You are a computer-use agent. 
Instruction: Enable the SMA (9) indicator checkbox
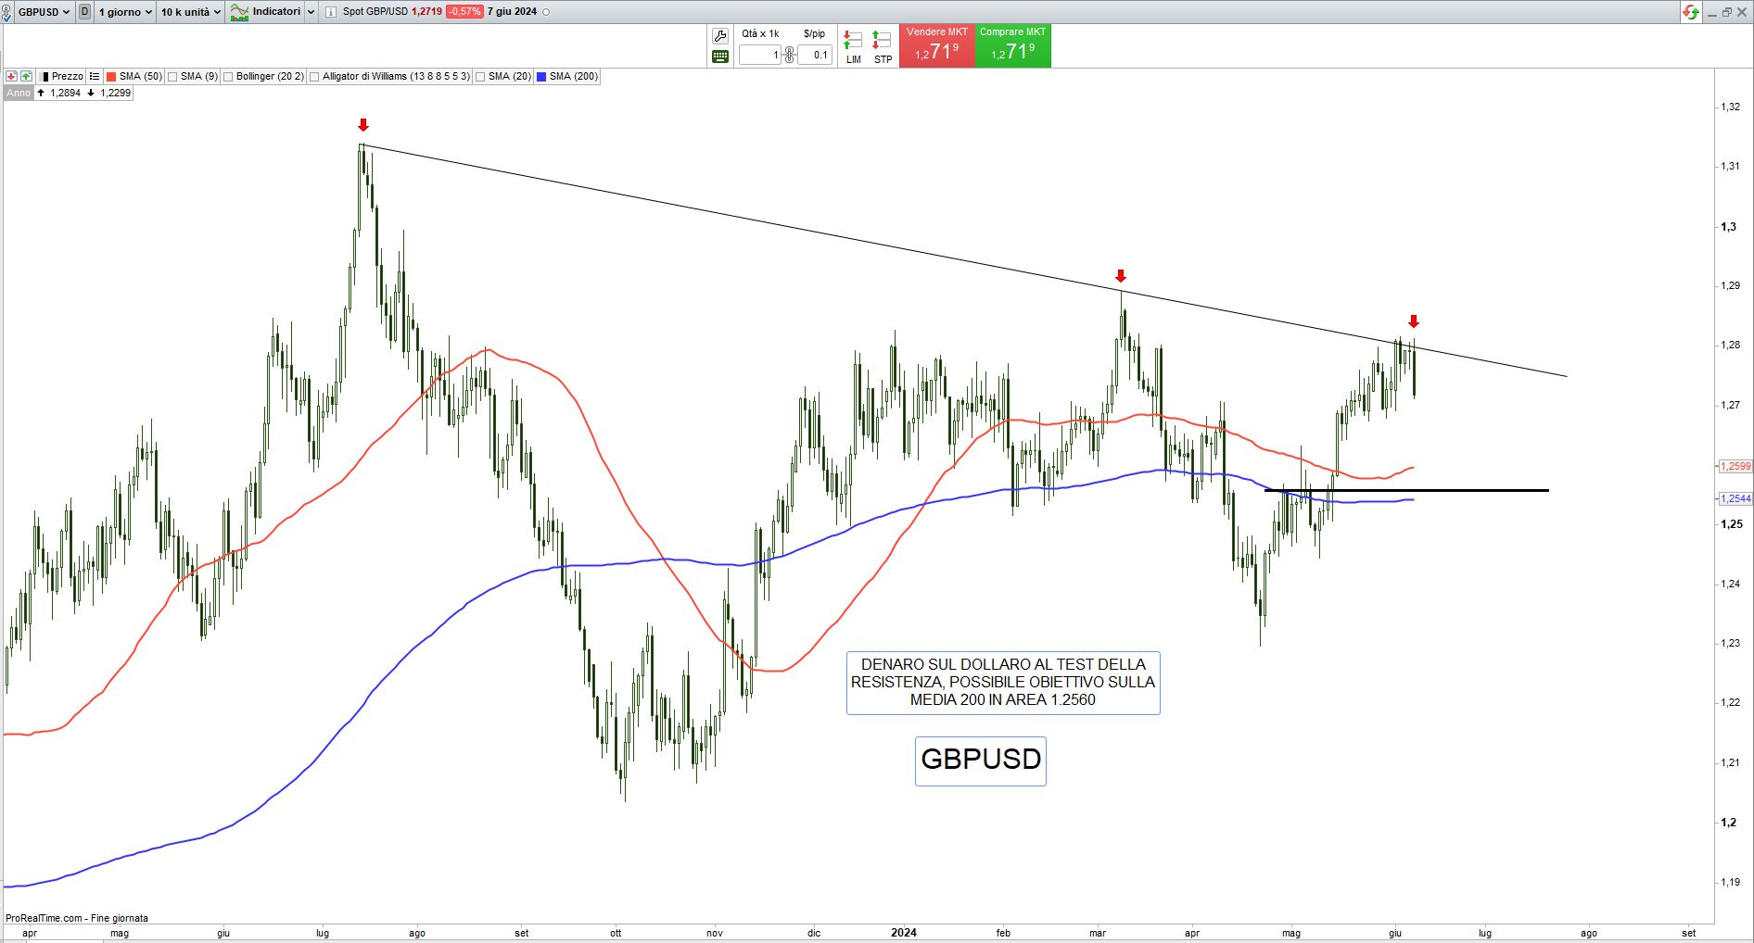(173, 77)
